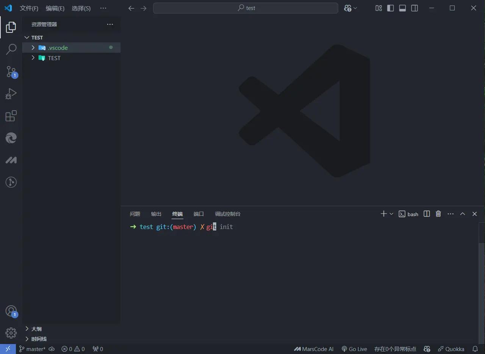Screen dimensions: 485x354
Task: Open the Run and Debug view
Action: point(11,93)
